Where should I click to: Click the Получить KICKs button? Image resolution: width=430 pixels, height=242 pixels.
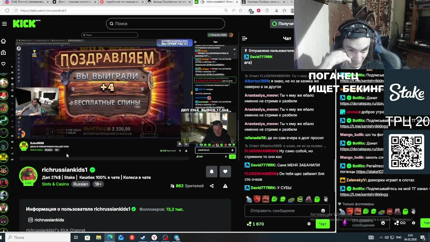pyautogui.click(x=282, y=24)
